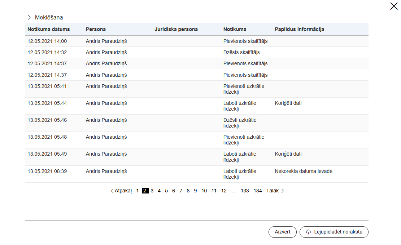The height and width of the screenshot is (245, 401).
Task: Select page 5 in the pager
Action: (166, 191)
